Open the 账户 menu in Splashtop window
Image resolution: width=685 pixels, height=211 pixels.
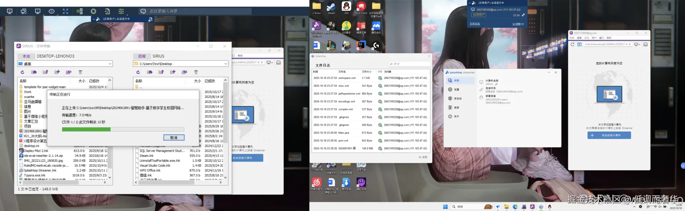[594, 38]
